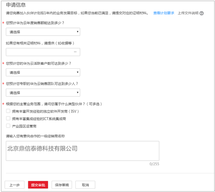Click the help icon beside 上传文件说明

(202, 13)
